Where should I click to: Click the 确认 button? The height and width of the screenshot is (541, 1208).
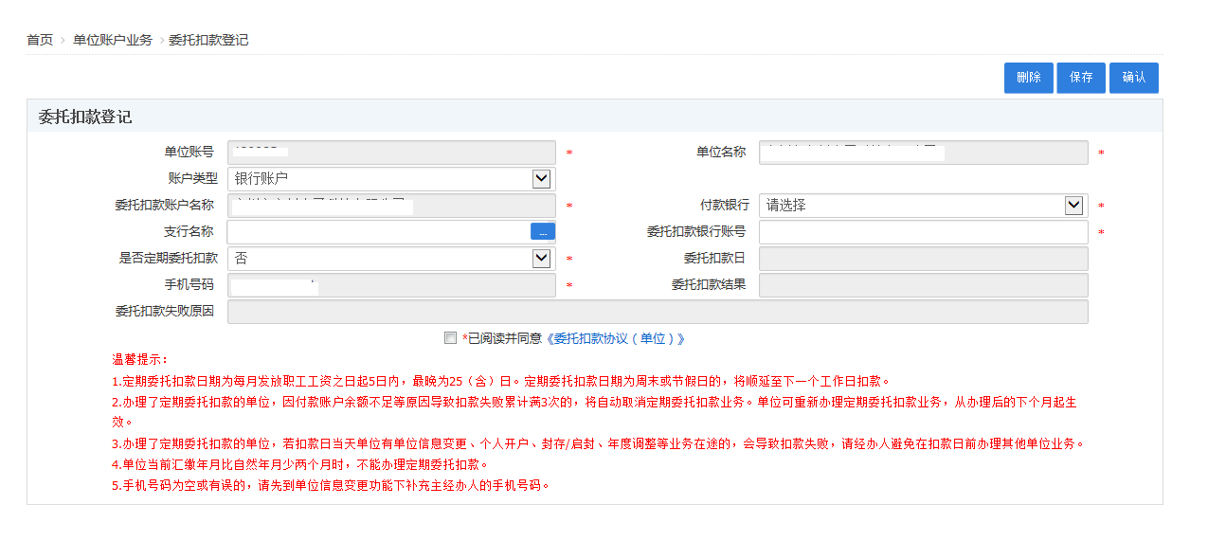1134,78
